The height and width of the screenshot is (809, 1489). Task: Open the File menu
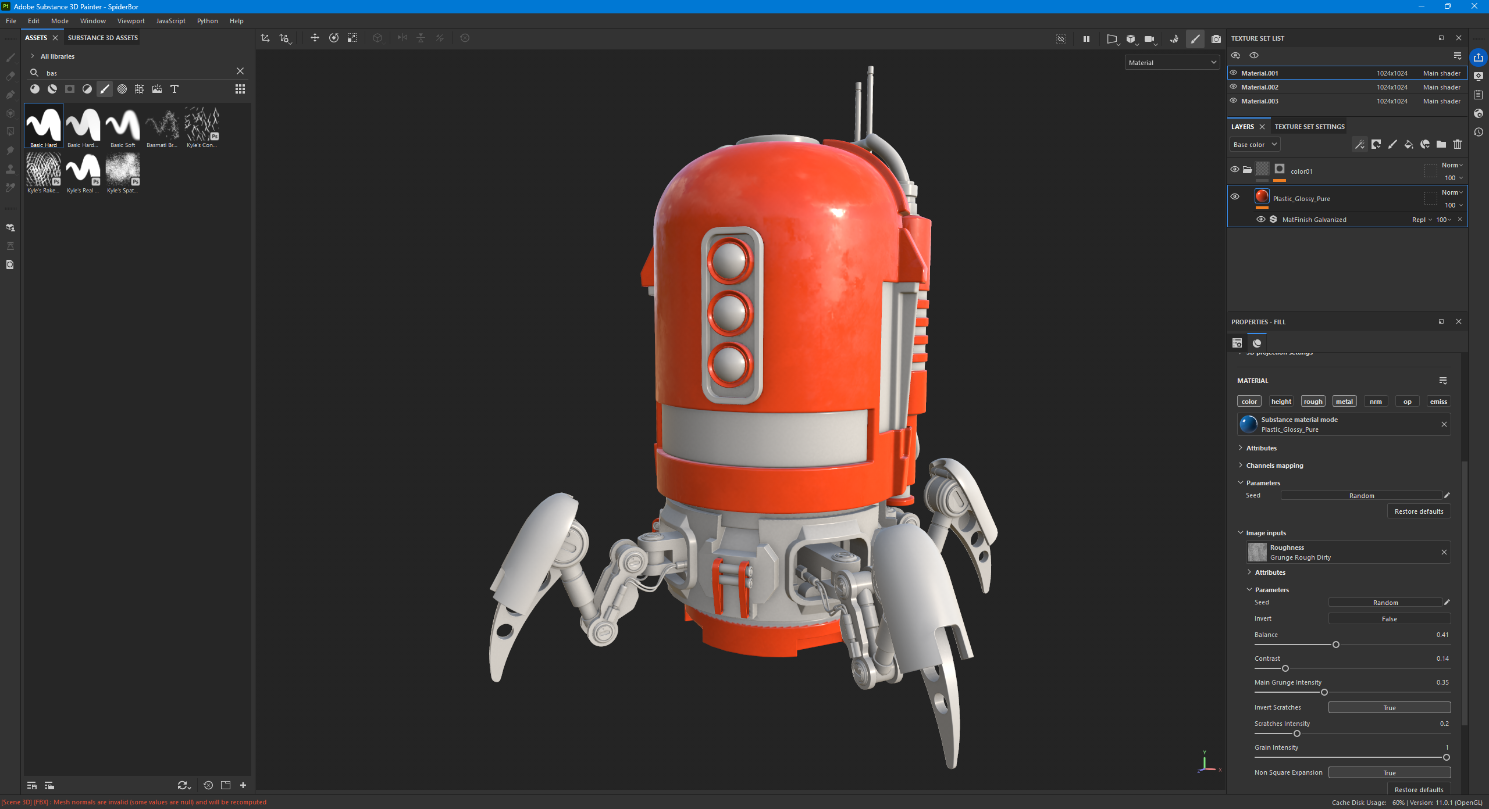[x=11, y=21]
